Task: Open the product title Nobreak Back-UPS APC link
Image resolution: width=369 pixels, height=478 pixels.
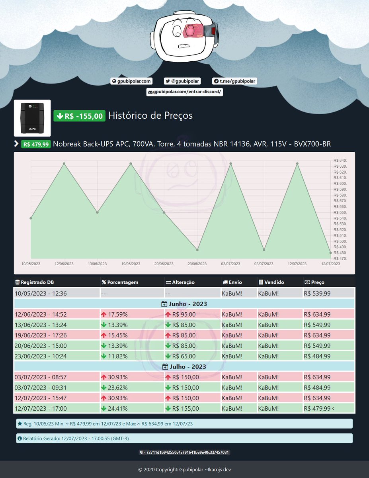Action: click(192, 144)
